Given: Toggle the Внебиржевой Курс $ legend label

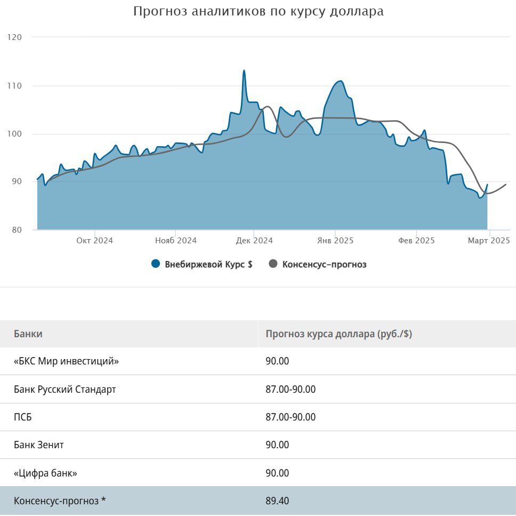Looking at the screenshot, I should (x=208, y=264).
